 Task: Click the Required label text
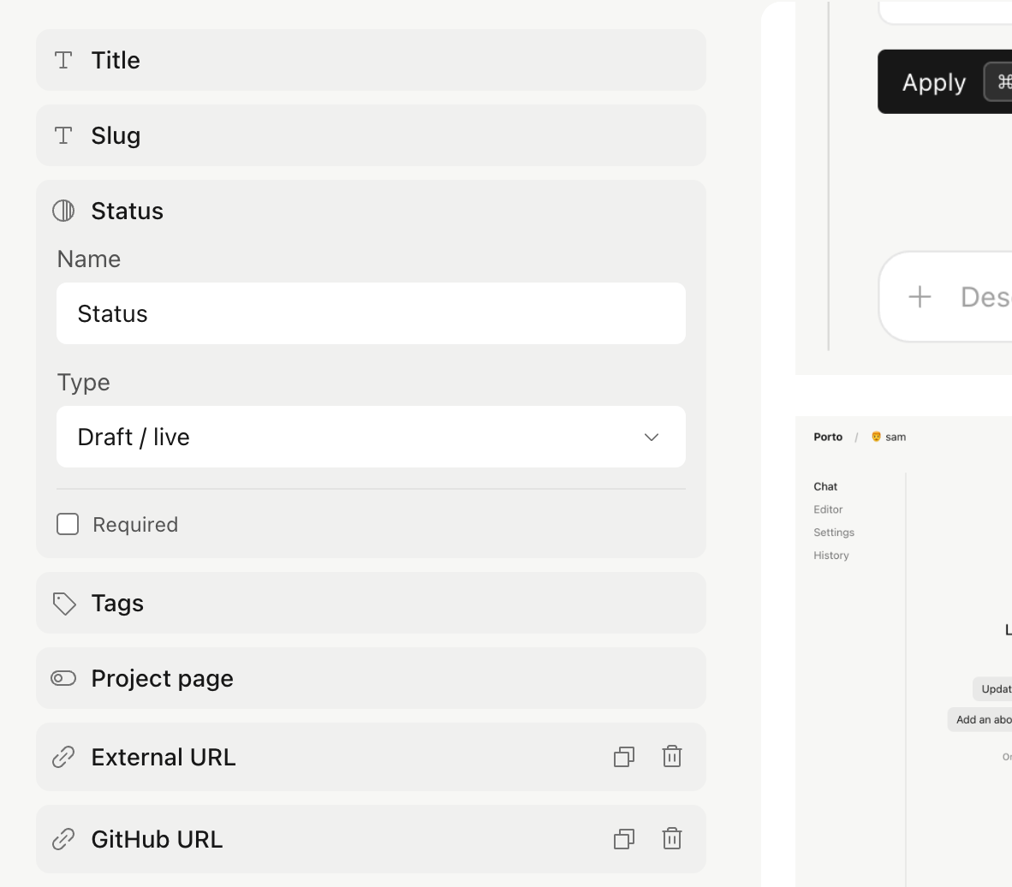(135, 524)
